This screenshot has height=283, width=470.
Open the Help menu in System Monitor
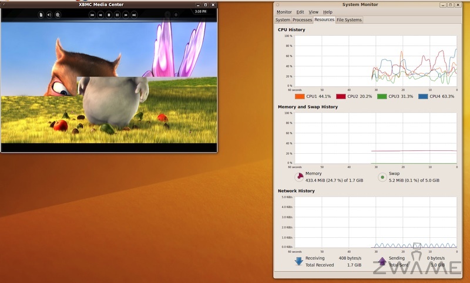[328, 12]
